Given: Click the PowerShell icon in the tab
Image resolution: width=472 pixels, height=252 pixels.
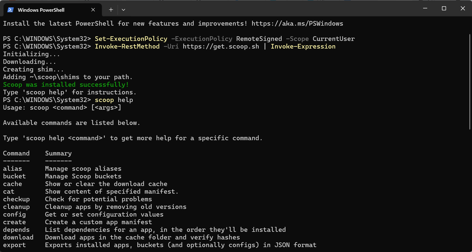Looking at the screenshot, I should (x=10, y=10).
